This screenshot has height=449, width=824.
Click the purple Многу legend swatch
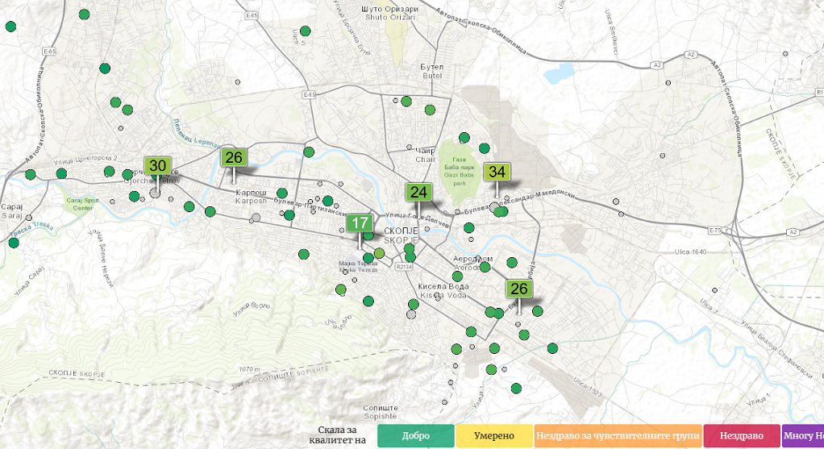(803, 436)
